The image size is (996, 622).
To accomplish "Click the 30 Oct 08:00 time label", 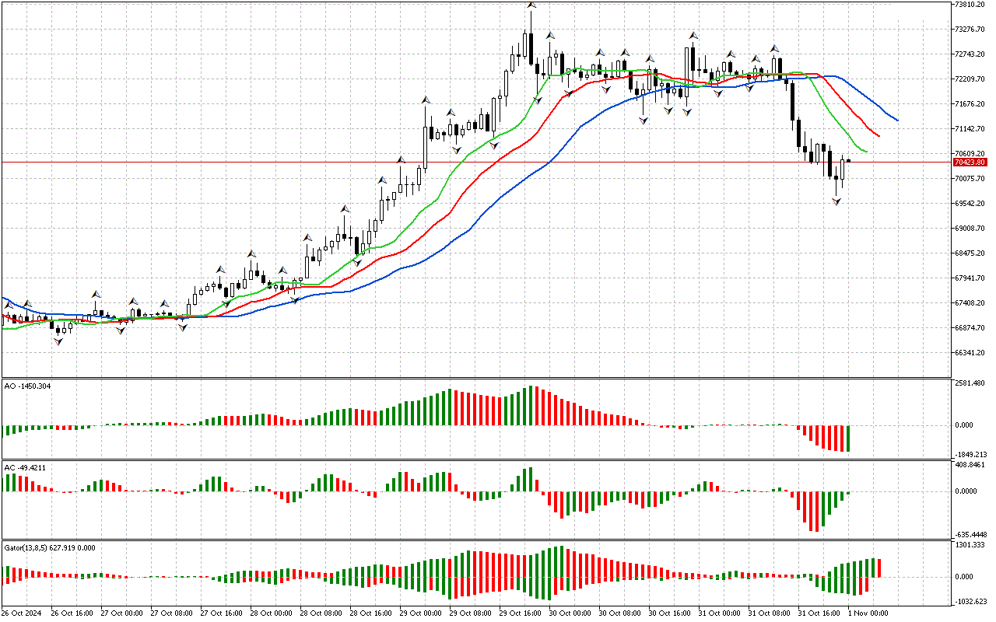I will click(x=619, y=613).
